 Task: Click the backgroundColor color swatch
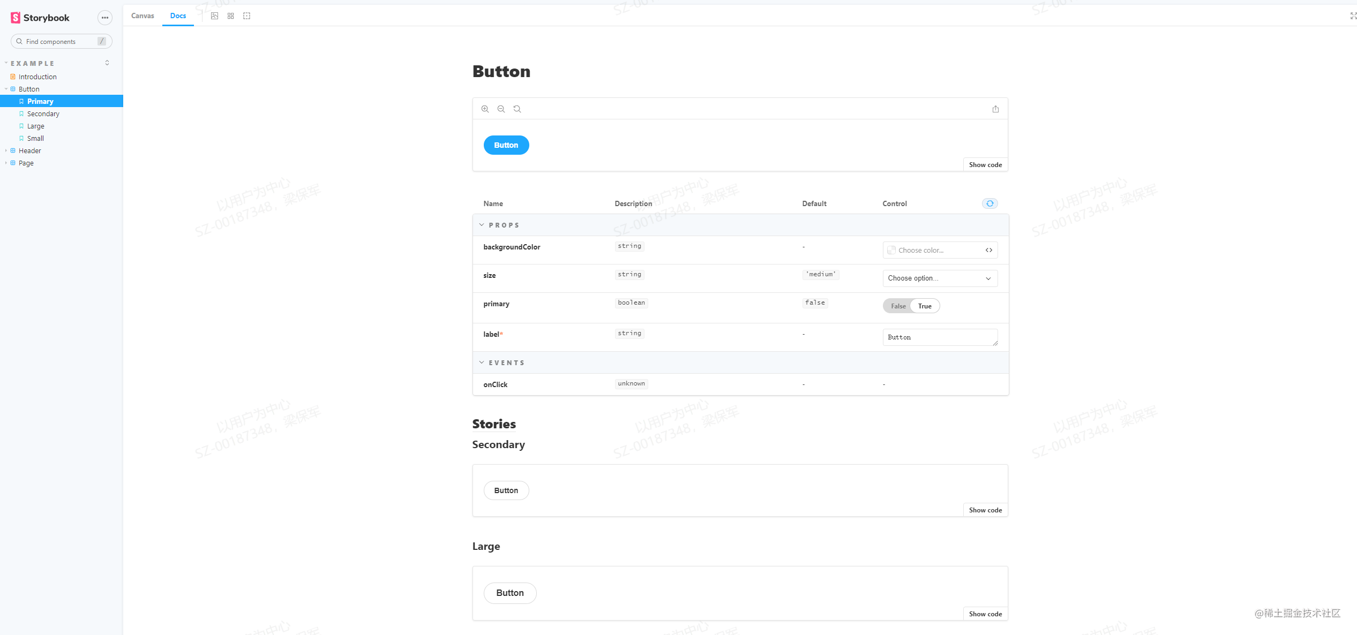(x=891, y=250)
